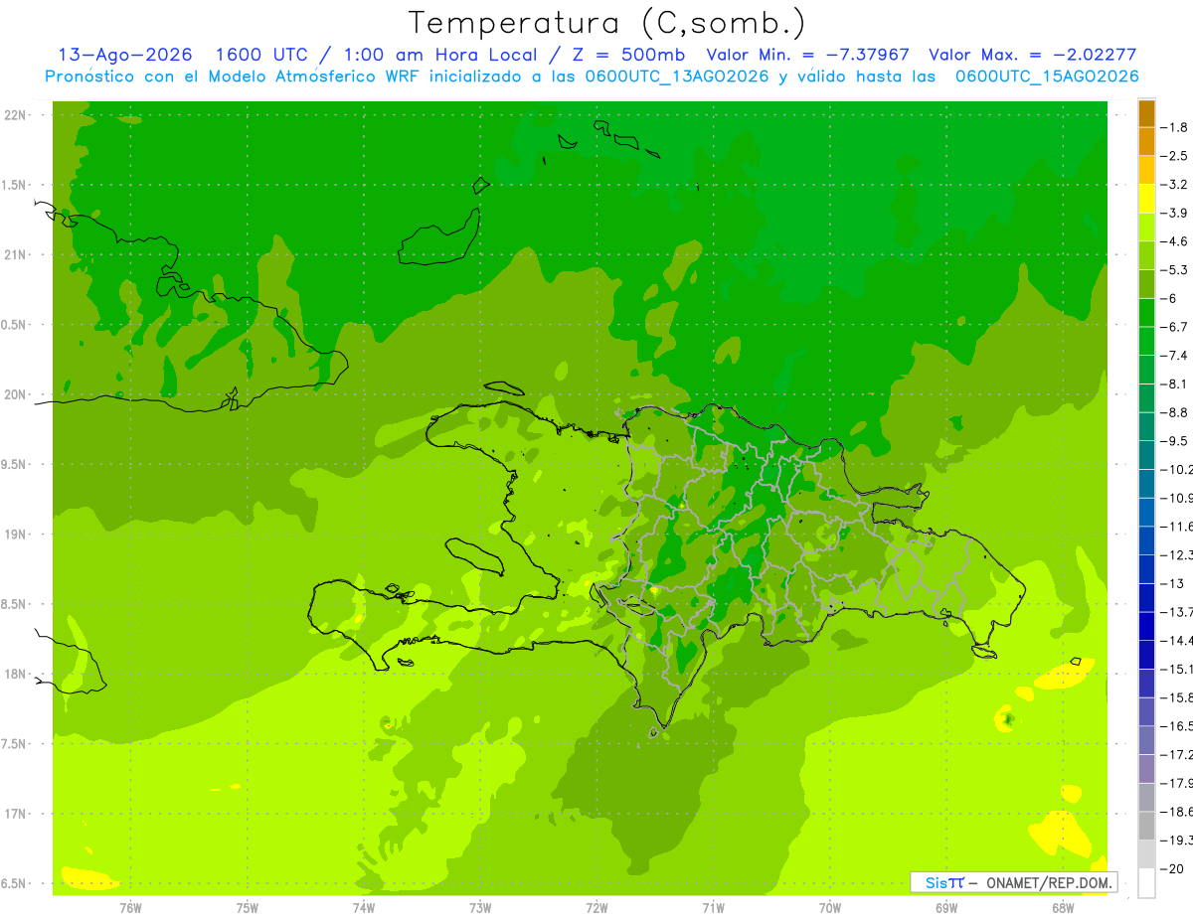The width and height of the screenshot is (1193, 921).
Task: Click the '75W' longitude label
Action: tap(248, 907)
